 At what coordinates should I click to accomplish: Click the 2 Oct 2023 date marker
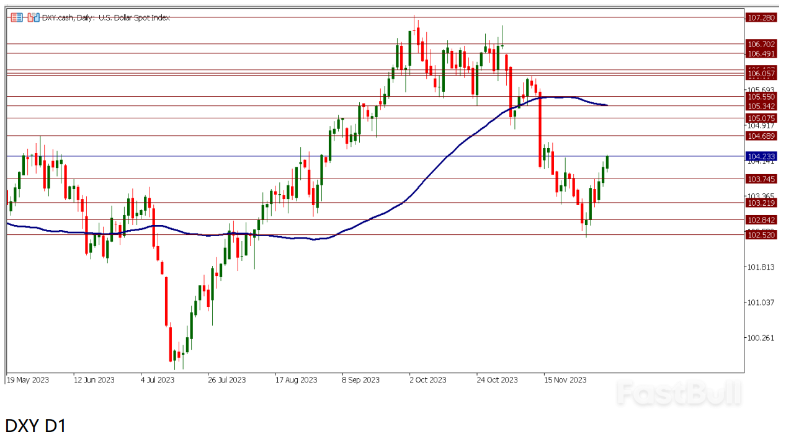tap(427, 379)
